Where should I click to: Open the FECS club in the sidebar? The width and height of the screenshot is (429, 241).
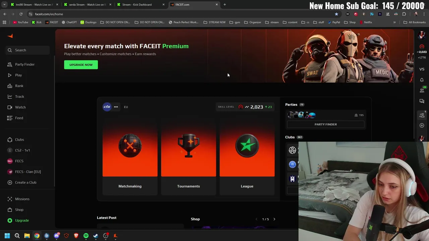coord(15,161)
